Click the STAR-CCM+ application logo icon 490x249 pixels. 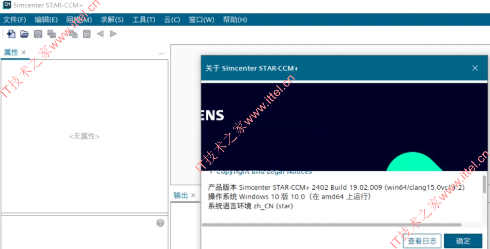coord(7,5)
